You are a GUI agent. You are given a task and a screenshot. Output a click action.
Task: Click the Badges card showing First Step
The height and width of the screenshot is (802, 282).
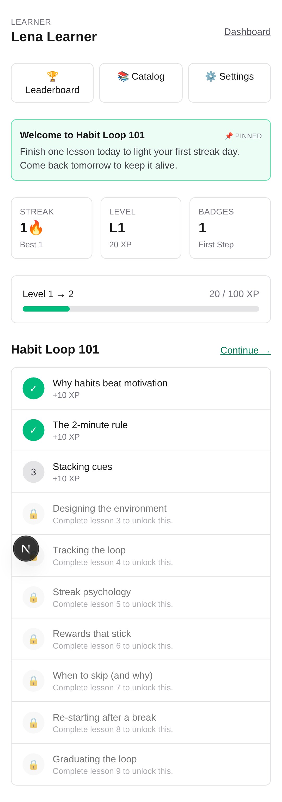(230, 228)
